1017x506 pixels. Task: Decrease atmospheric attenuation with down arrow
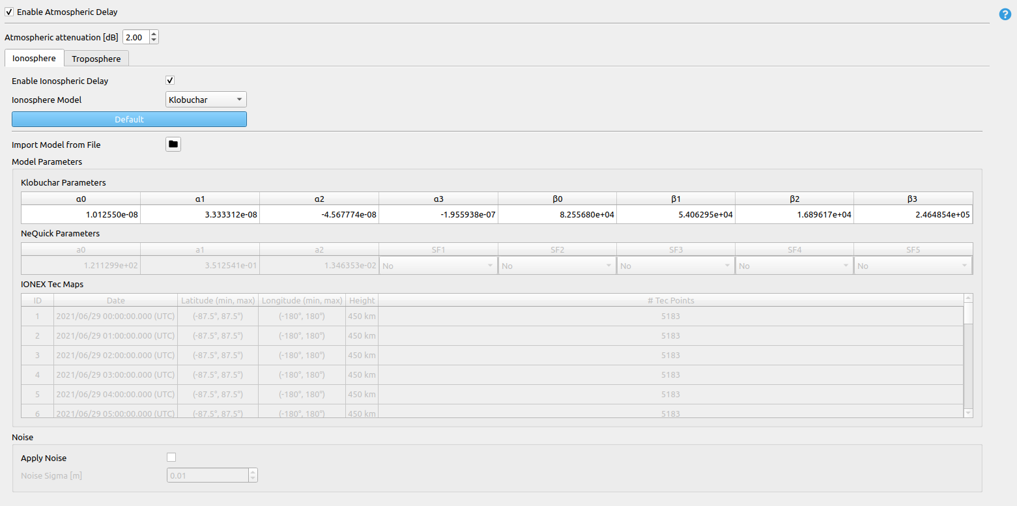click(x=154, y=40)
